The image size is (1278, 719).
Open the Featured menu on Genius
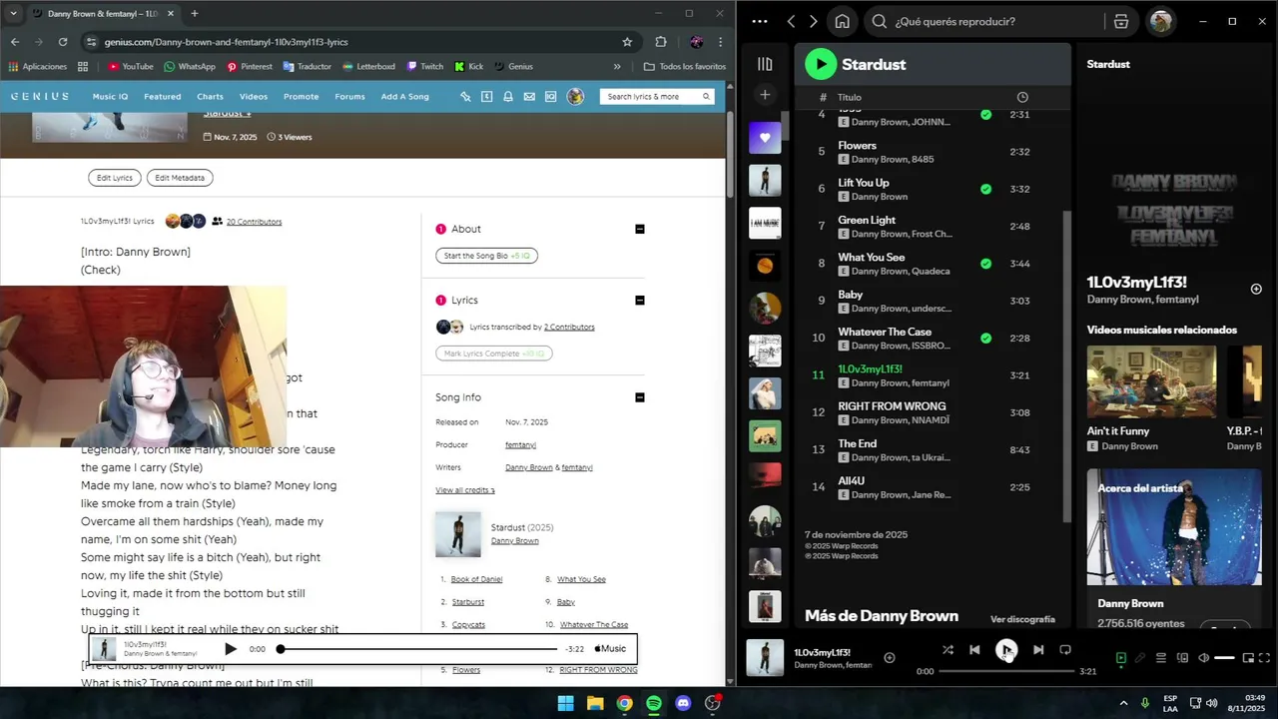coord(162,97)
